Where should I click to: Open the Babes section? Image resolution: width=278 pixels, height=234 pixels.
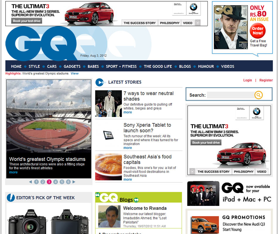point(93,66)
